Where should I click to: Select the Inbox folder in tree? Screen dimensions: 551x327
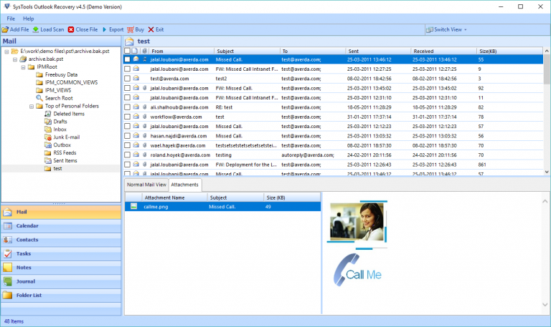pyautogui.click(x=60, y=130)
